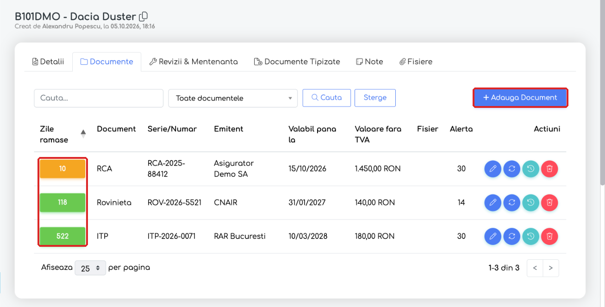Click the serial number ROV-2026-5521

click(x=175, y=202)
